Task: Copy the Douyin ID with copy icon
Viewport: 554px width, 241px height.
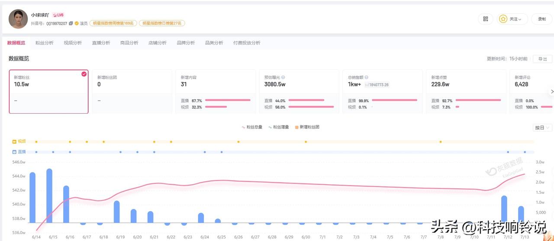Action: (x=71, y=23)
